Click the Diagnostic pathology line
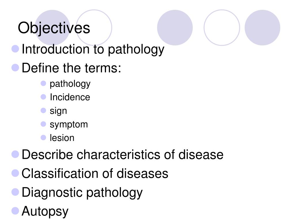 [82, 193]
